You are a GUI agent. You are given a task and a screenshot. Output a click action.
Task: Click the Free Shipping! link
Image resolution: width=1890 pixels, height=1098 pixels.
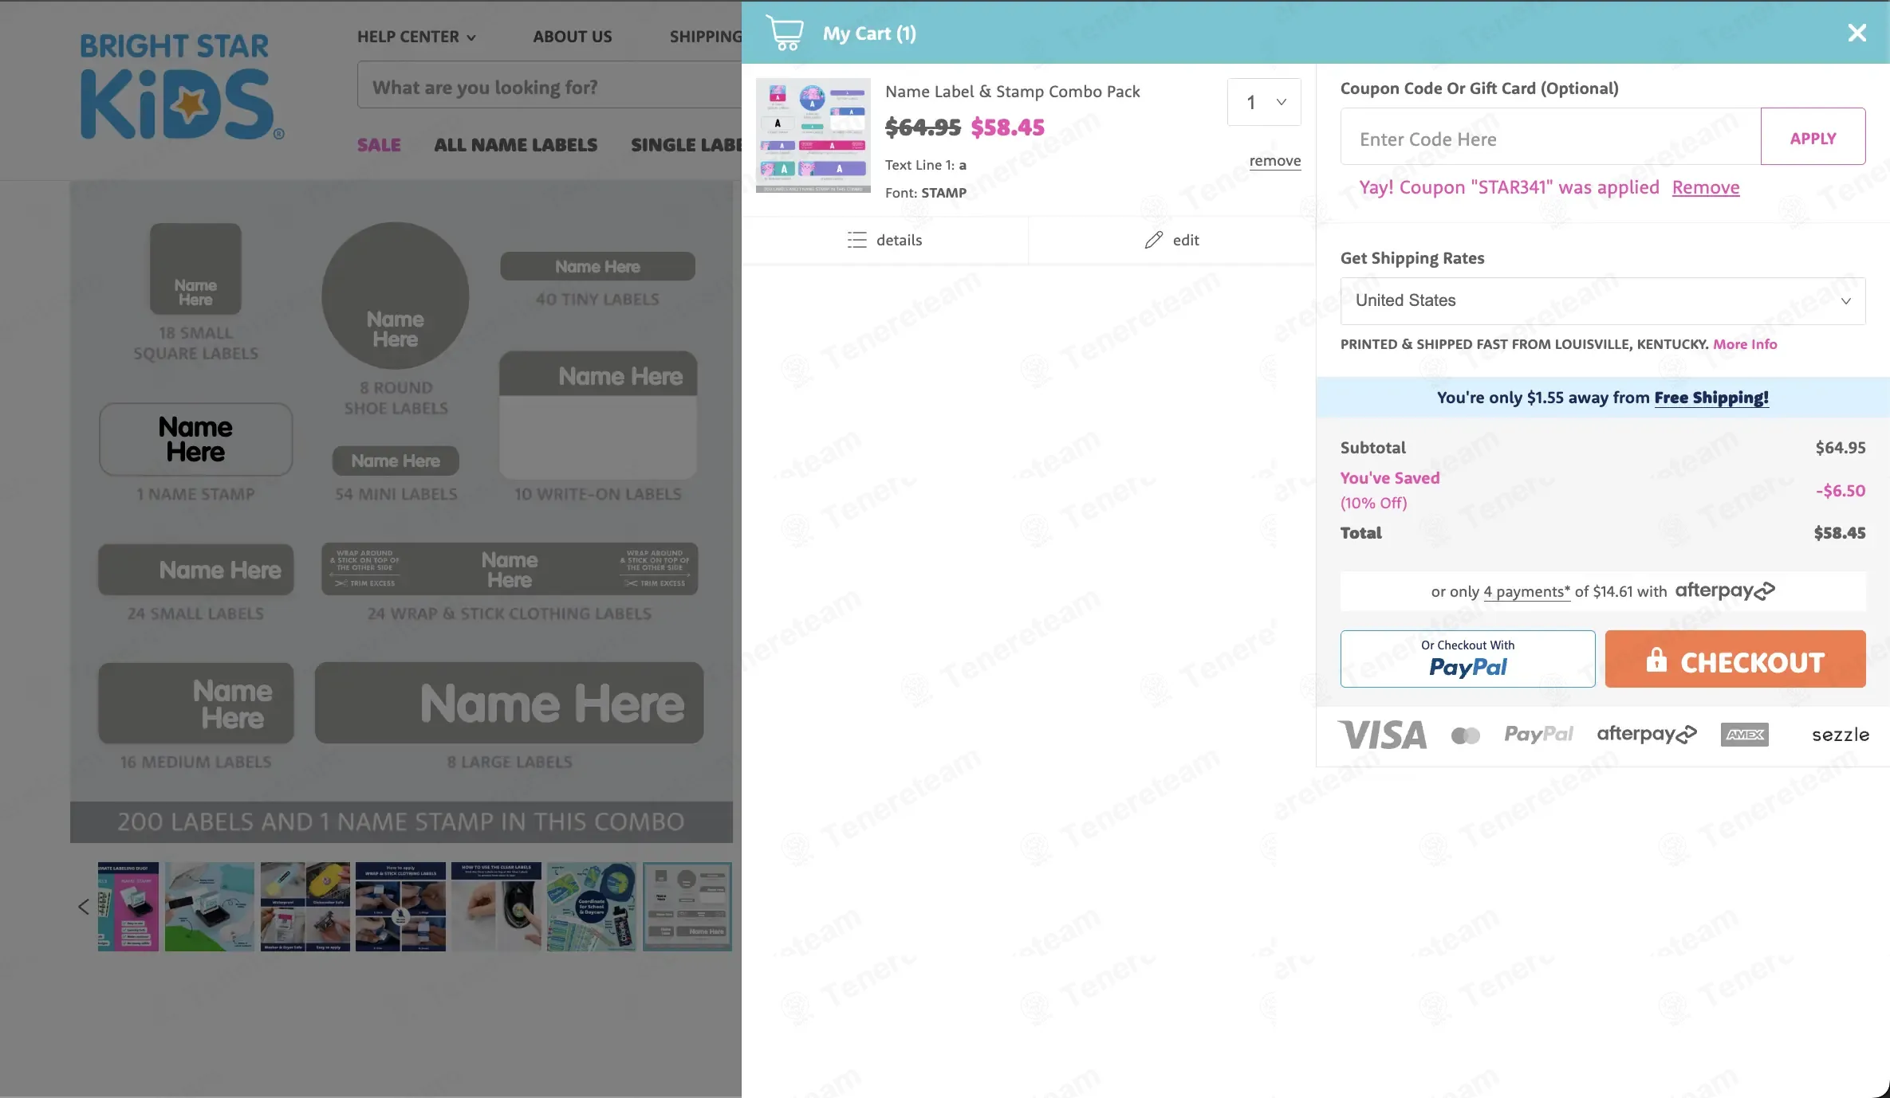click(x=1711, y=398)
